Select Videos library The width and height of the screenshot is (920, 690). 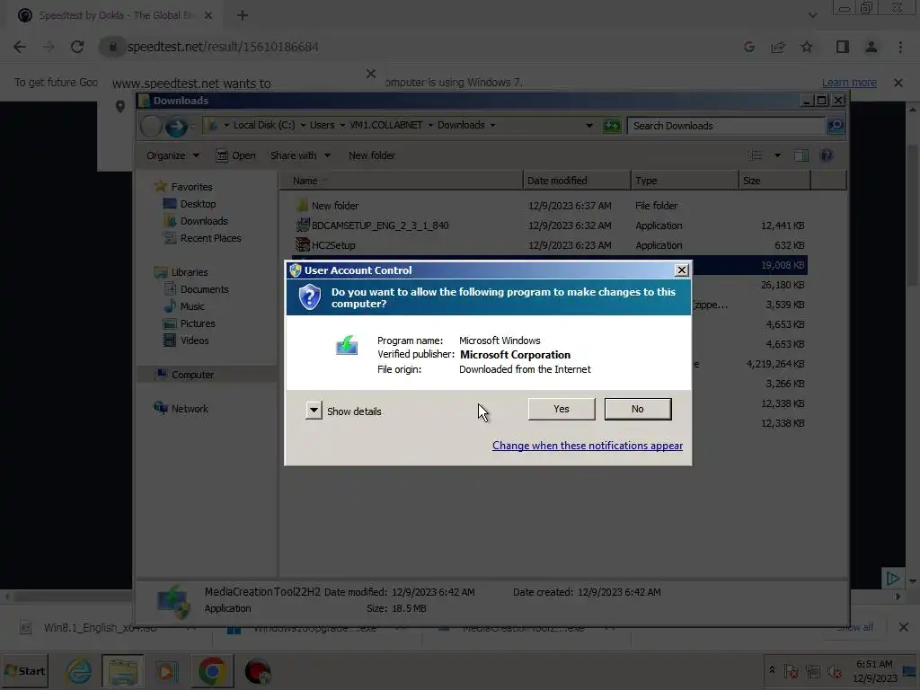pos(186,340)
